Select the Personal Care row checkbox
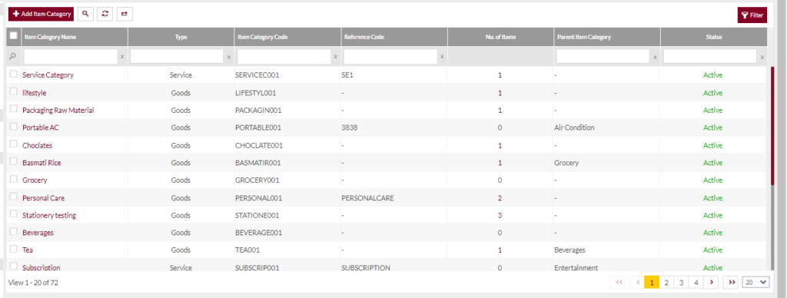This screenshot has width=787, height=298. (14, 197)
